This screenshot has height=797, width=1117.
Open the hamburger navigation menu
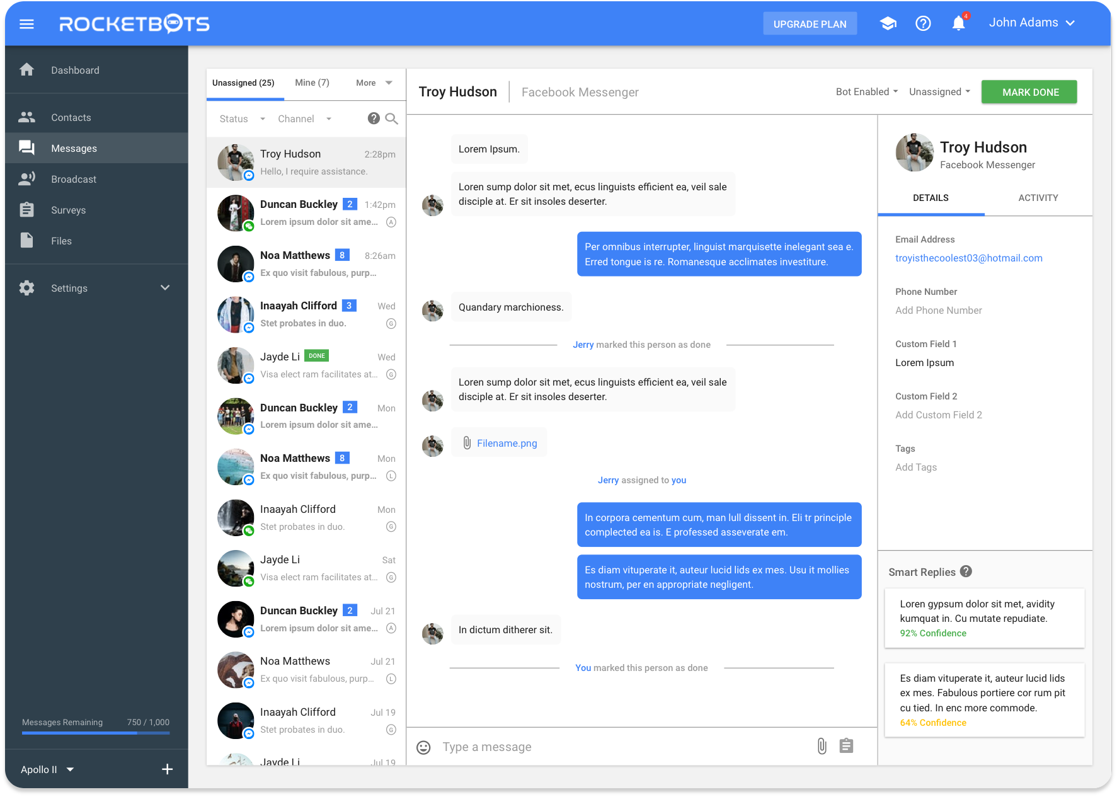pyautogui.click(x=26, y=23)
